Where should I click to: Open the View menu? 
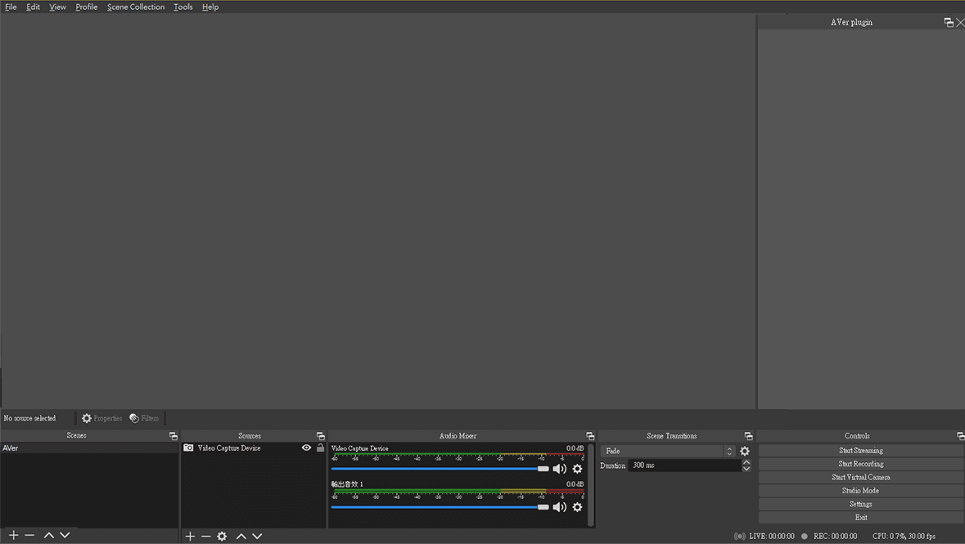pos(57,7)
